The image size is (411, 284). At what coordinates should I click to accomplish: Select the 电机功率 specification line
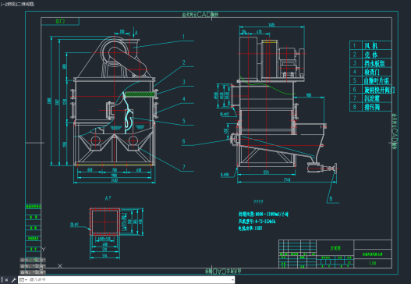click(250, 229)
